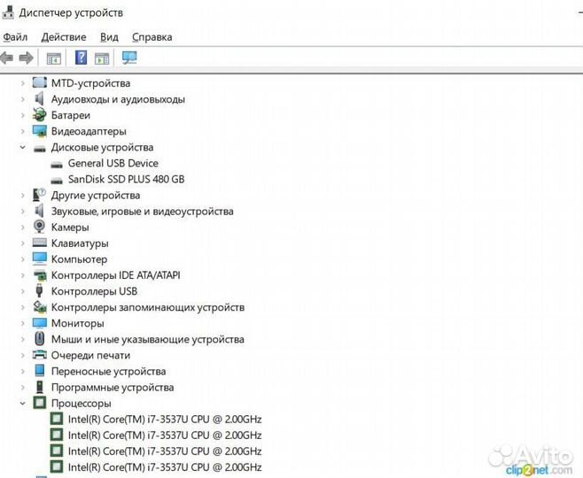Open Help via the blue question-mark icon
Image resolution: width=583 pixels, height=478 pixels.
coord(81,58)
